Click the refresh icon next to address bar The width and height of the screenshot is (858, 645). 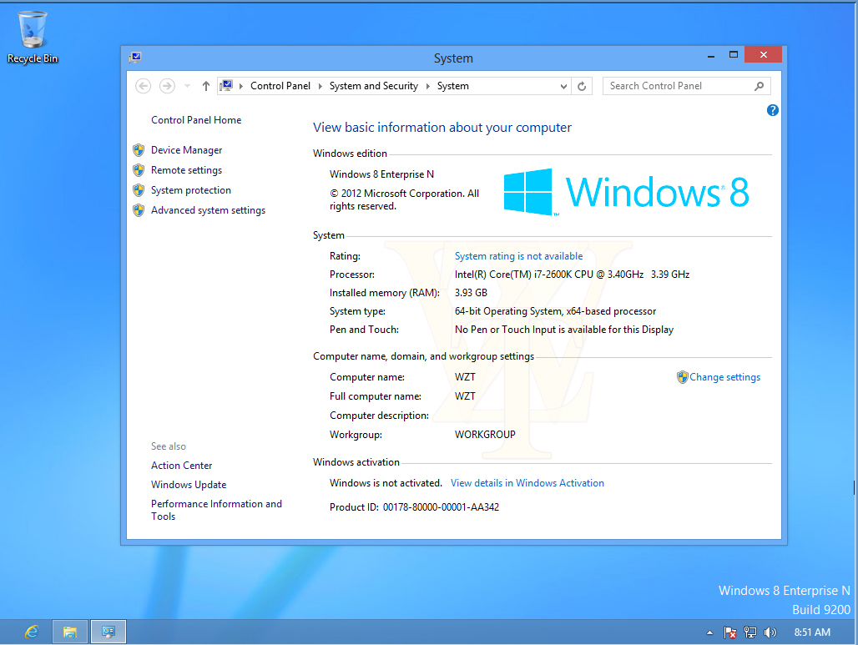582,86
